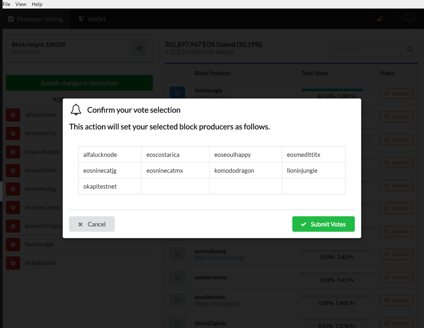Check the eosbarcelona producer checkbox
This screenshot has width=424, height=328.
coord(177,277)
